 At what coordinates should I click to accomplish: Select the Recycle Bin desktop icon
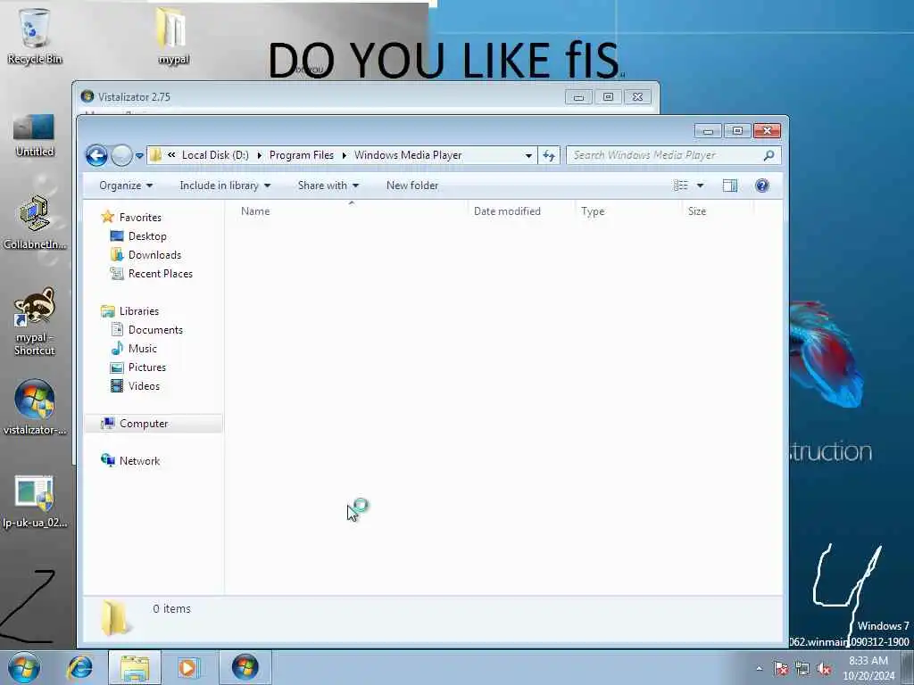coord(35,36)
